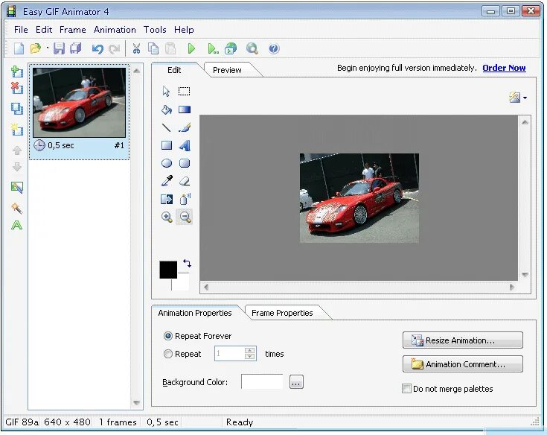This screenshot has height=435, width=547.
Task: Open the dropdown arrow beside the Open folder icon
Action: [48, 48]
